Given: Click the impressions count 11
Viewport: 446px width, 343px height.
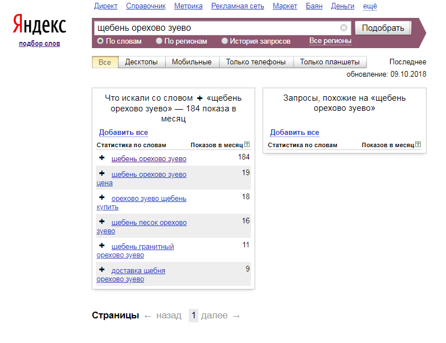Looking at the screenshot, I should tap(246, 245).
